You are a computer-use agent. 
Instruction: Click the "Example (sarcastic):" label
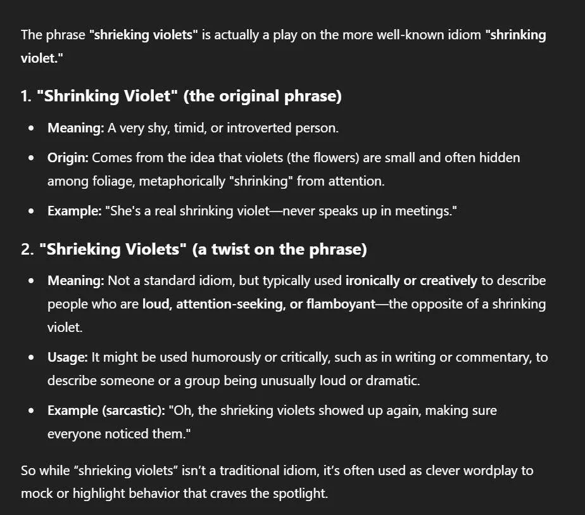pyautogui.click(x=106, y=410)
